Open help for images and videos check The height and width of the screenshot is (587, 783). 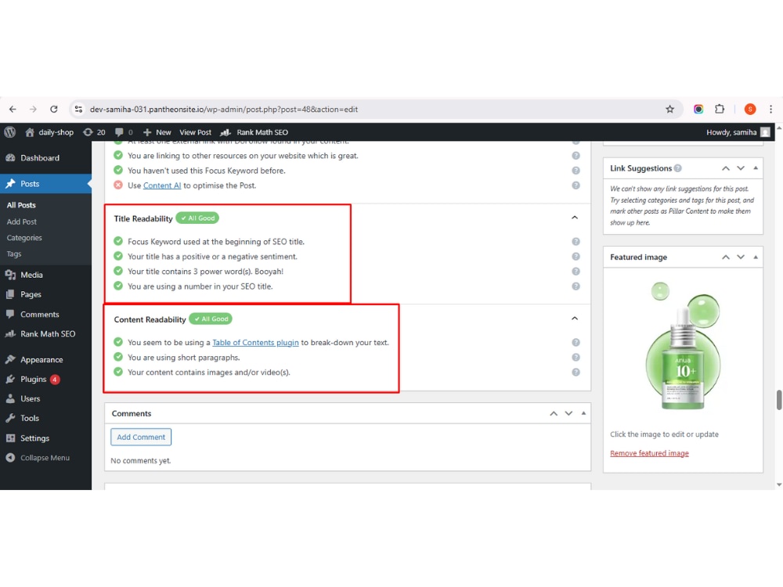pos(576,373)
